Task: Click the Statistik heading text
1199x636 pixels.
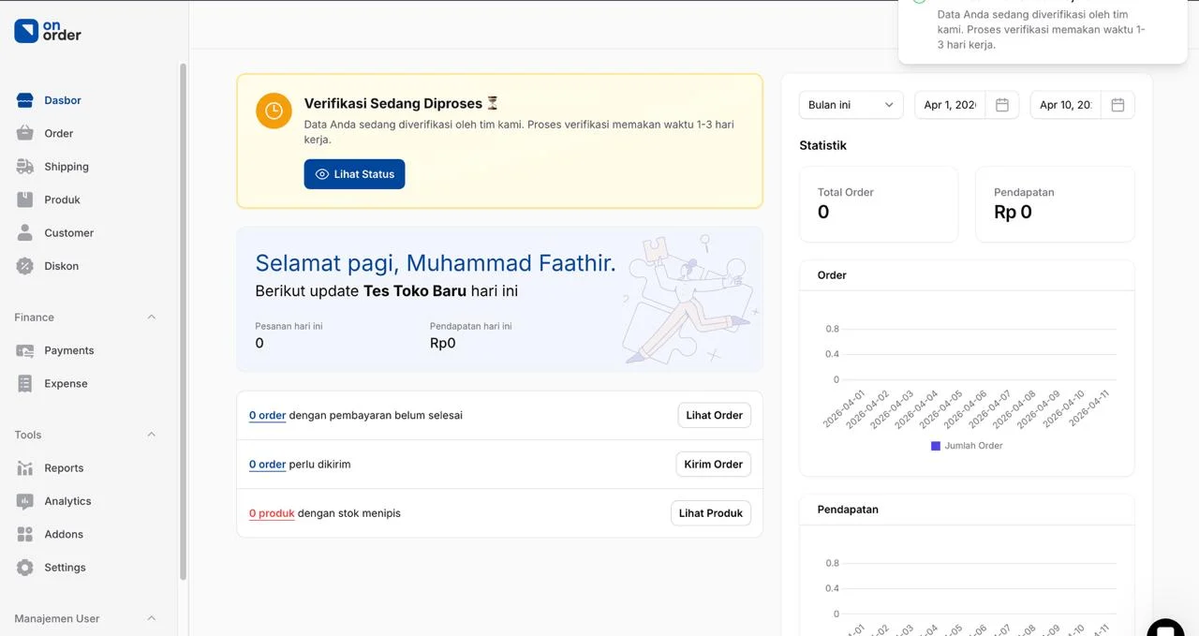Action: coord(822,145)
